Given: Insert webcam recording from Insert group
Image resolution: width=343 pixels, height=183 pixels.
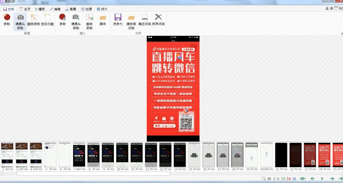Looking at the screenshot, I should pyautogui.click(x=76, y=22).
